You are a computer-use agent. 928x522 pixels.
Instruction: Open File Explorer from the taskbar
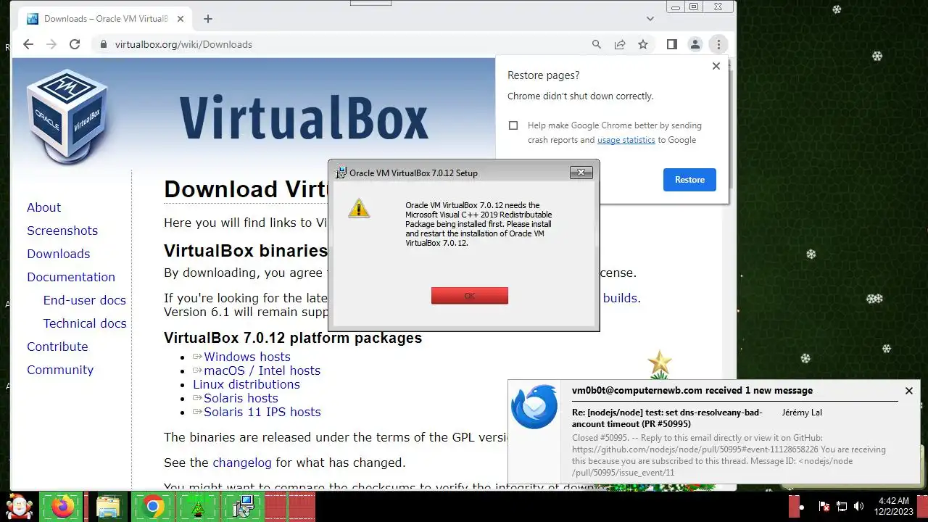point(108,507)
